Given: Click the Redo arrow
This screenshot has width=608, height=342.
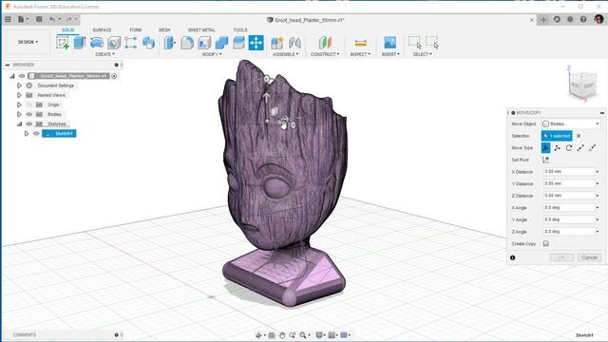Looking at the screenshot, I should point(68,19).
